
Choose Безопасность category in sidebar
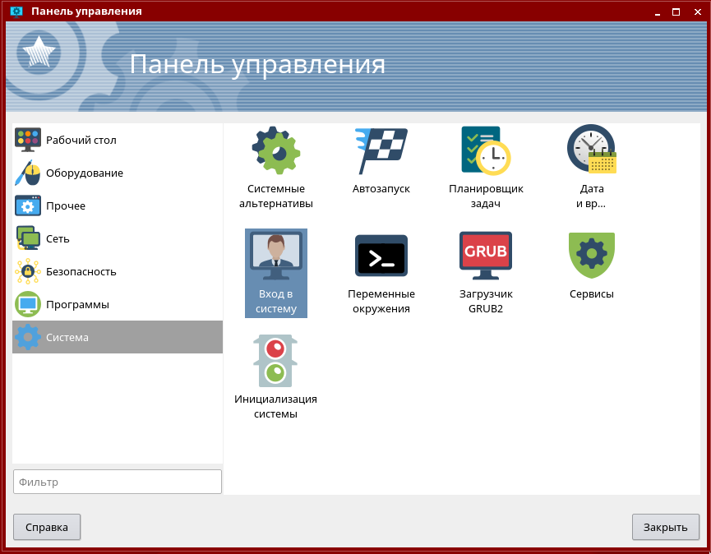click(81, 271)
